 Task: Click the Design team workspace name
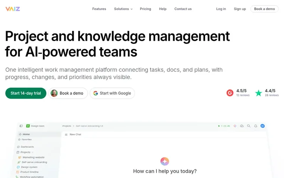37,126
